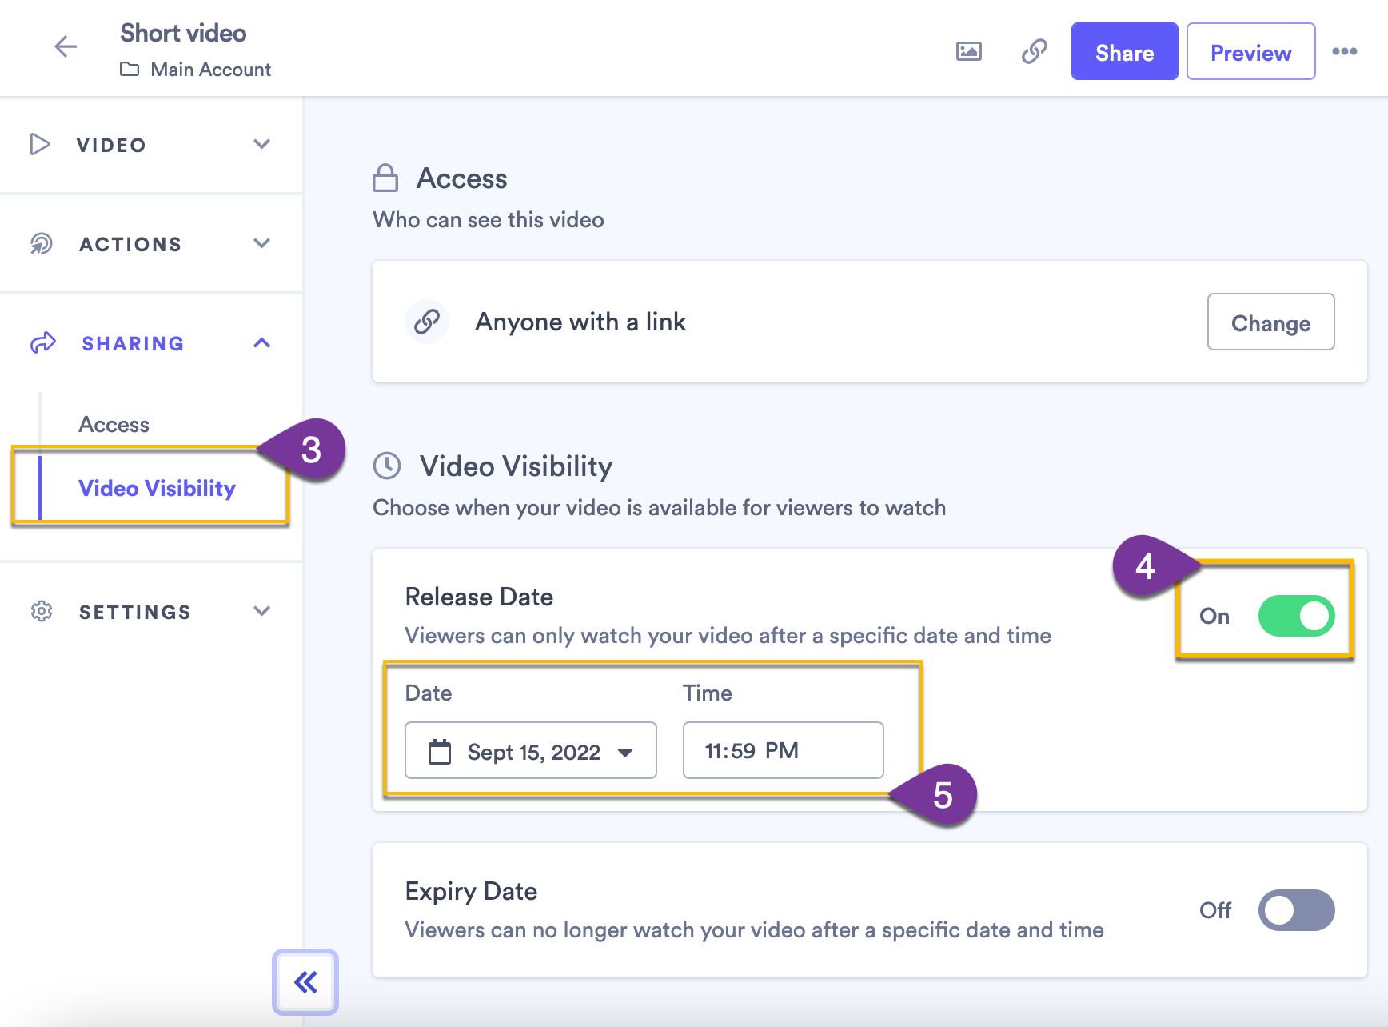The image size is (1388, 1027).
Task: Open the three-dot more options menu
Action: click(1344, 51)
